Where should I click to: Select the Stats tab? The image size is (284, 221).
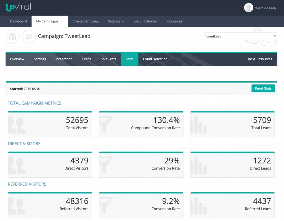[x=130, y=59]
